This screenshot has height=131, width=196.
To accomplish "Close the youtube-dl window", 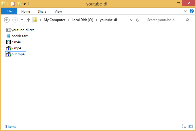I will click(189, 3).
